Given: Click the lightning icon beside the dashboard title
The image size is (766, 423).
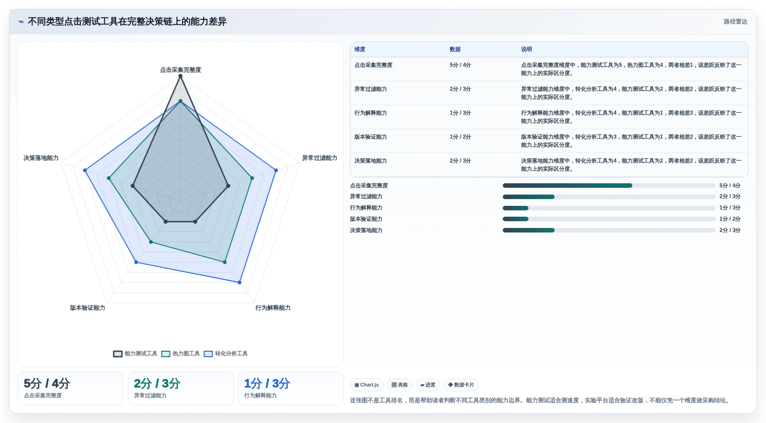Looking at the screenshot, I should tap(21, 21).
